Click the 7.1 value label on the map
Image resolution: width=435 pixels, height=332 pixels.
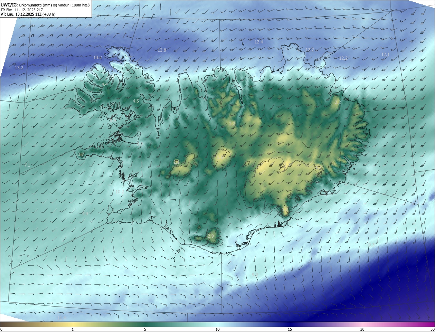point(27,165)
